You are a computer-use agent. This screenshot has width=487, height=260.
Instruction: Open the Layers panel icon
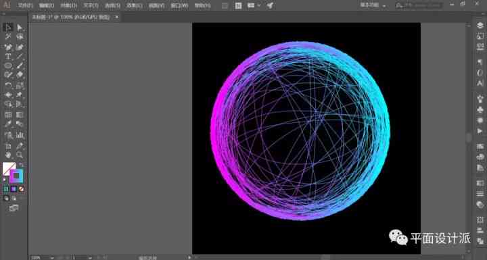pos(480,26)
